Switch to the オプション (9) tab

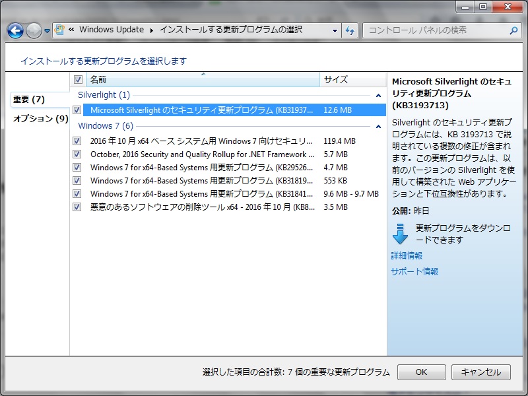point(40,119)
